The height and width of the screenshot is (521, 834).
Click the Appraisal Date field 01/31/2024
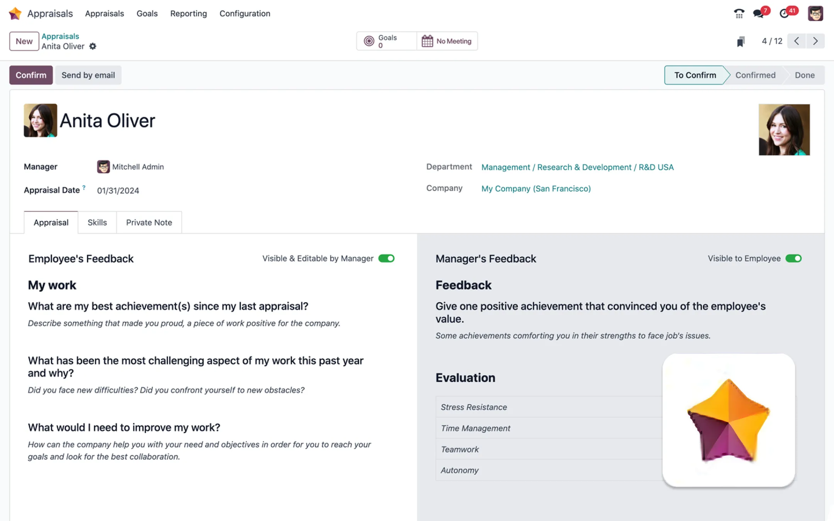tap(118, 191)
